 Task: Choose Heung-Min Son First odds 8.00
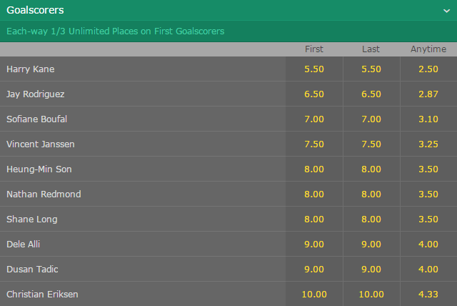(x=314, y=169)
